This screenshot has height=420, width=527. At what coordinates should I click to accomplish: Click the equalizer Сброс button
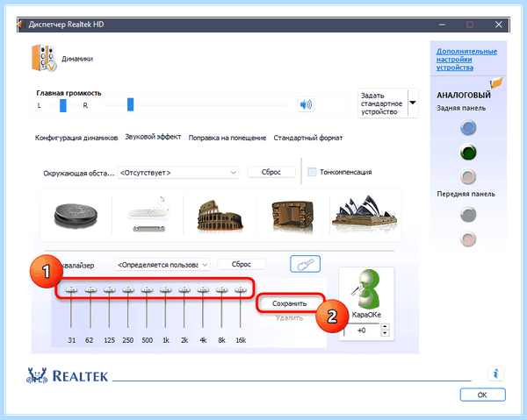tap(242, 264)
